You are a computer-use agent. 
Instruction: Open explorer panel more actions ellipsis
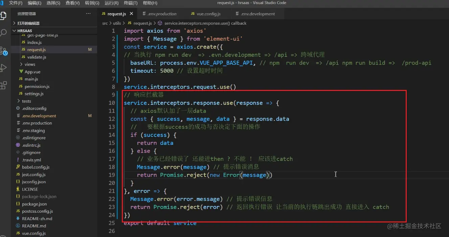(88, 14)
